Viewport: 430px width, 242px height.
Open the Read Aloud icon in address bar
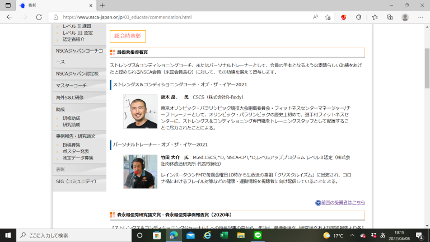(316, 17)
